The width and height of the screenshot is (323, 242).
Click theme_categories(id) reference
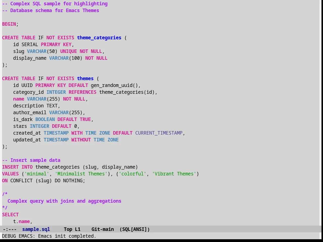coord(127,92)
